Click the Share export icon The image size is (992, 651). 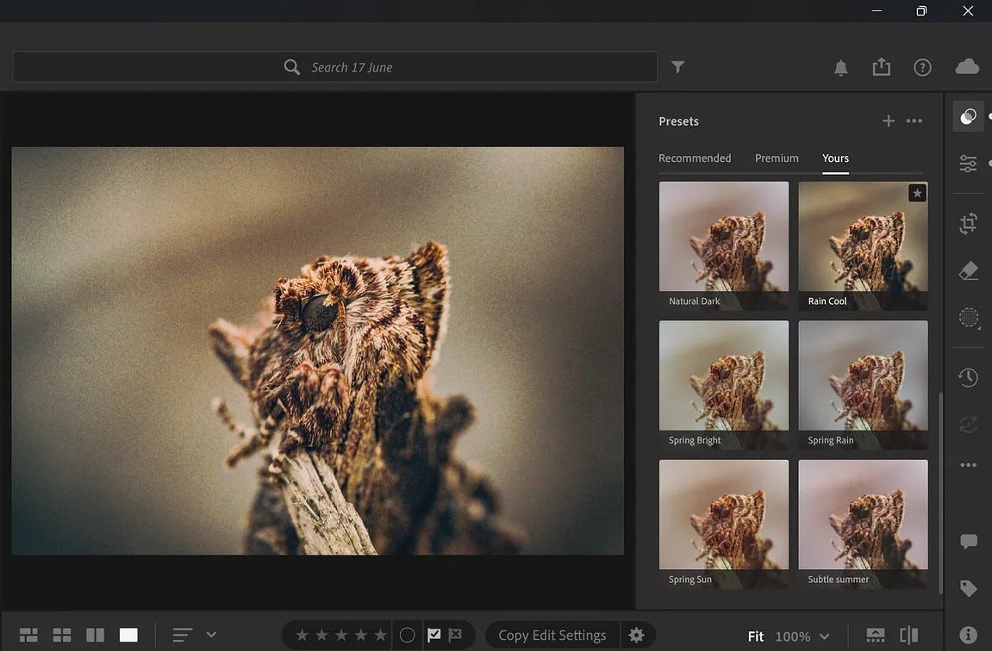[x=881, y=67]
